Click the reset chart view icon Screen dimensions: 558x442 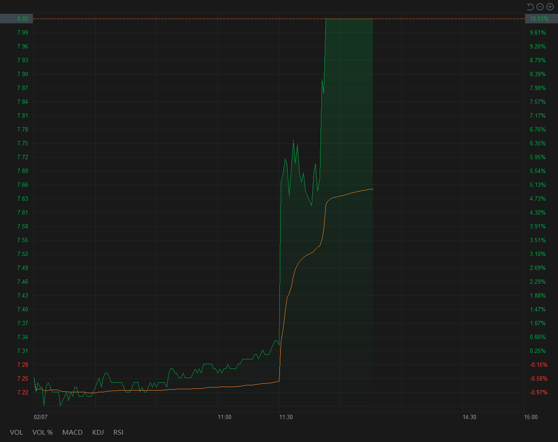530,6
